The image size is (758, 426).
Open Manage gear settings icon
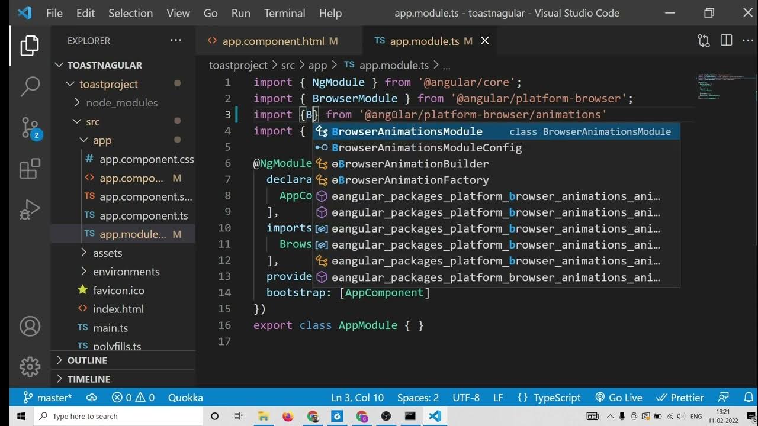coord(30,366)
